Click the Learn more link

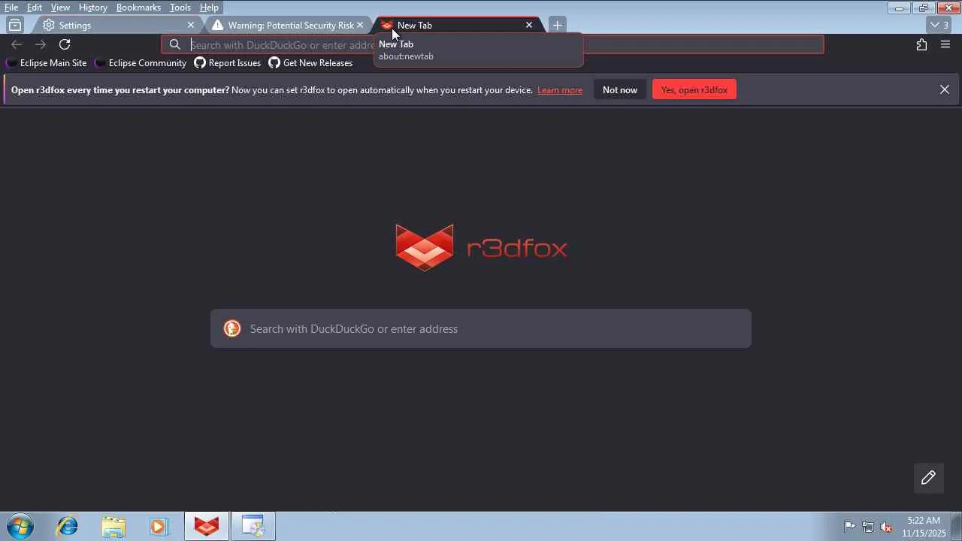[560, 90]
